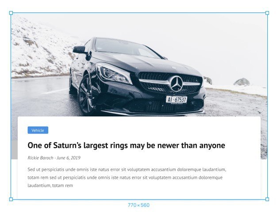
Task: Click the June 6, 2019 date text
Action: [69, 158]
